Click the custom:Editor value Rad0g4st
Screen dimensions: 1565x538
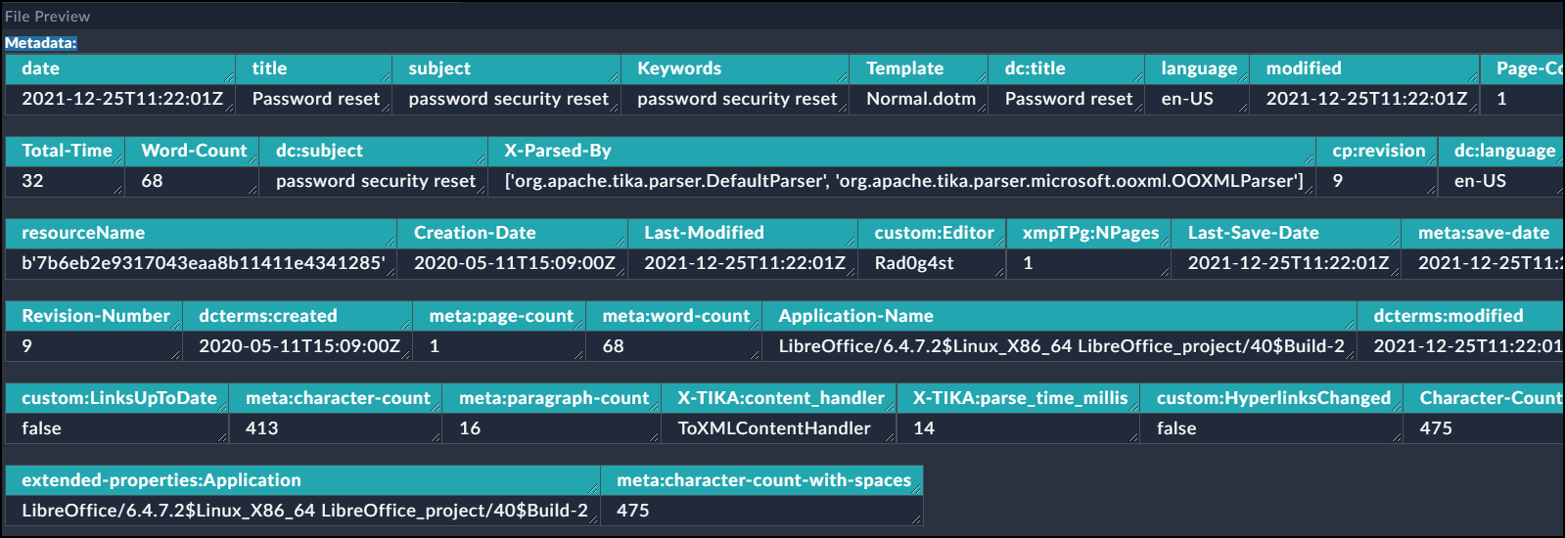[913, 263]
